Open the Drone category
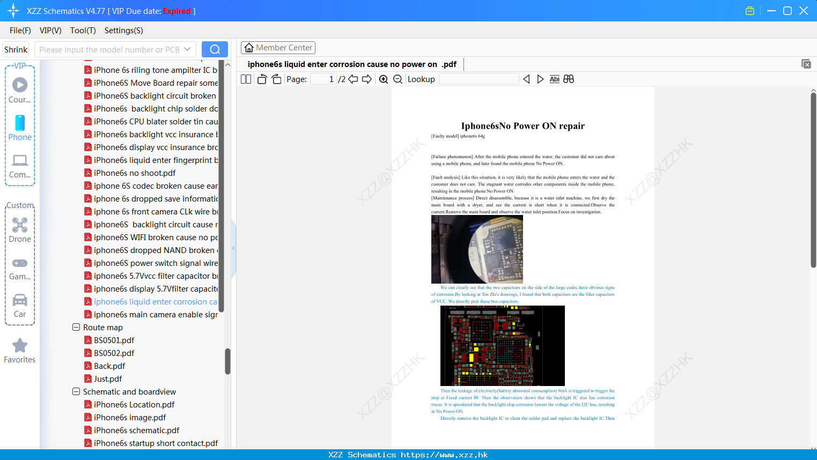 click(20, 230)
